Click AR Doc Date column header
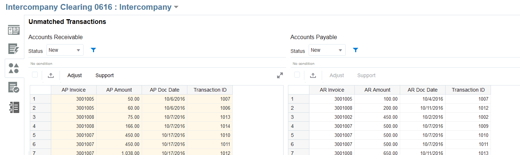This screenshot has height=155, width=520. coord(423,90)
